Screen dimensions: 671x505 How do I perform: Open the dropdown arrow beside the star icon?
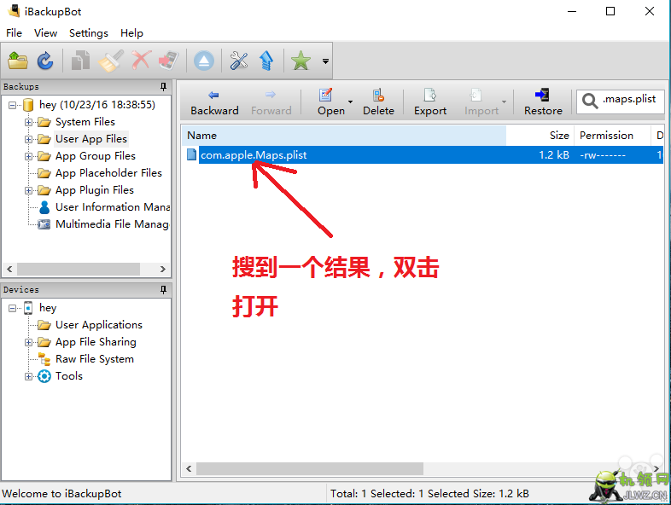pos(325,61)
